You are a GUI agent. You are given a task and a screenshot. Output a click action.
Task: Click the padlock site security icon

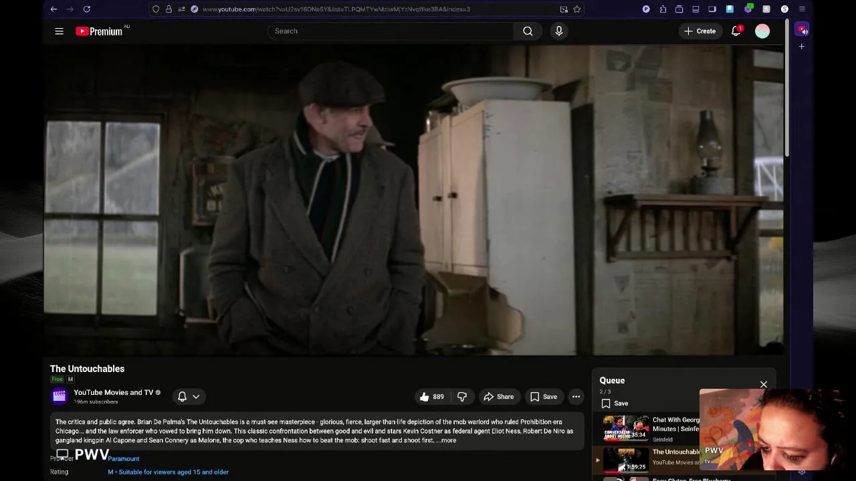coord(169,9)
